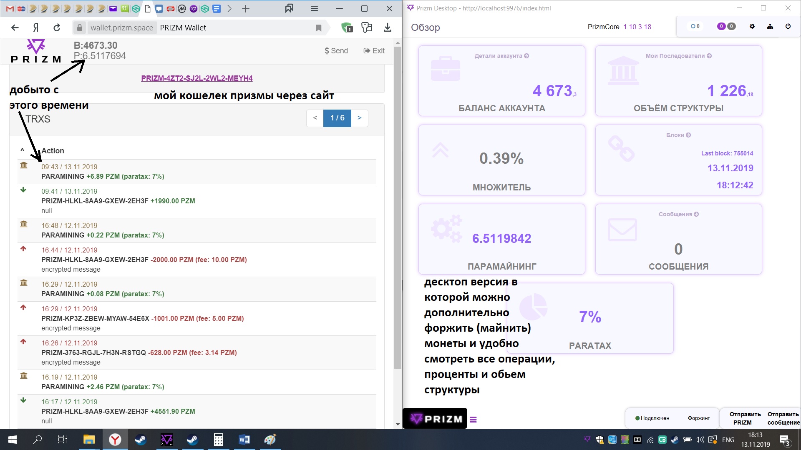Click the PrizmCore version 1.10.3.18
Screen dimensions: 801x450
click(637, 27)
